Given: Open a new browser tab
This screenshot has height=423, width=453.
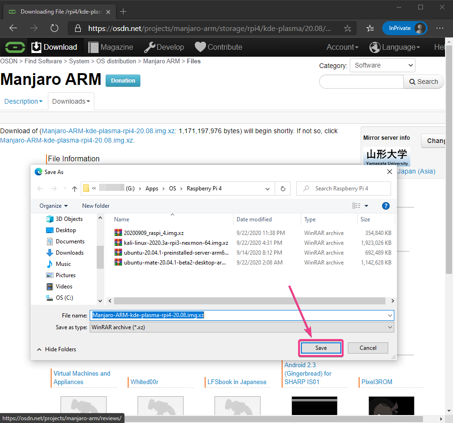Looking at the screenshot, I should point(123,11).
